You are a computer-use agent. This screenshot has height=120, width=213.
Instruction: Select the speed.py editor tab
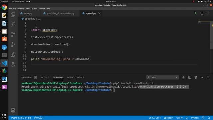tap(91, 13)
